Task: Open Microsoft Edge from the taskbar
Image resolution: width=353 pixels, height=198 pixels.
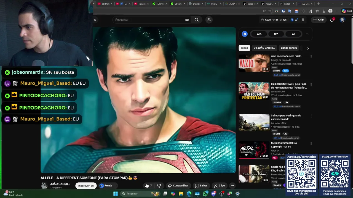Action: [x=189, y=194]
